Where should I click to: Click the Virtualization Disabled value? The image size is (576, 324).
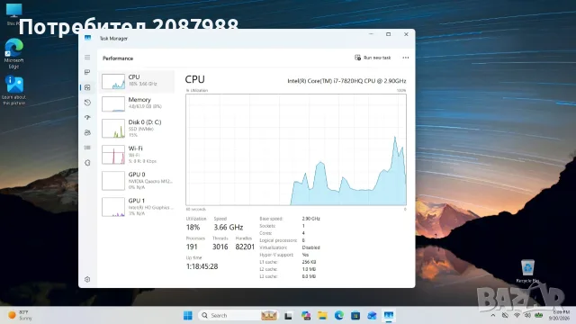click(310, 247)
